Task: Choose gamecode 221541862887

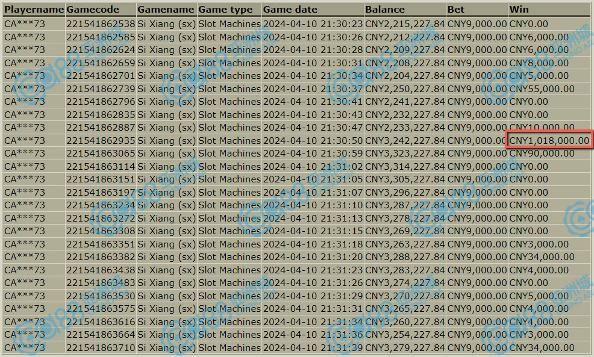Action: pos(101,128)
